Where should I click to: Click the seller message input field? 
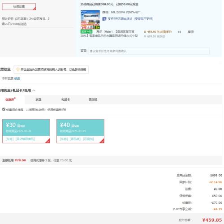[x=149, y=51]
